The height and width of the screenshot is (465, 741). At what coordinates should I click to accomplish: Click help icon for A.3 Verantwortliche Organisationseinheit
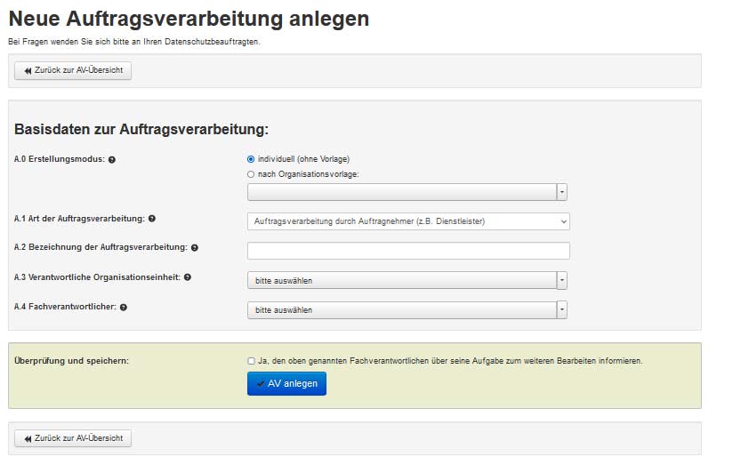(x=188, y=277)
